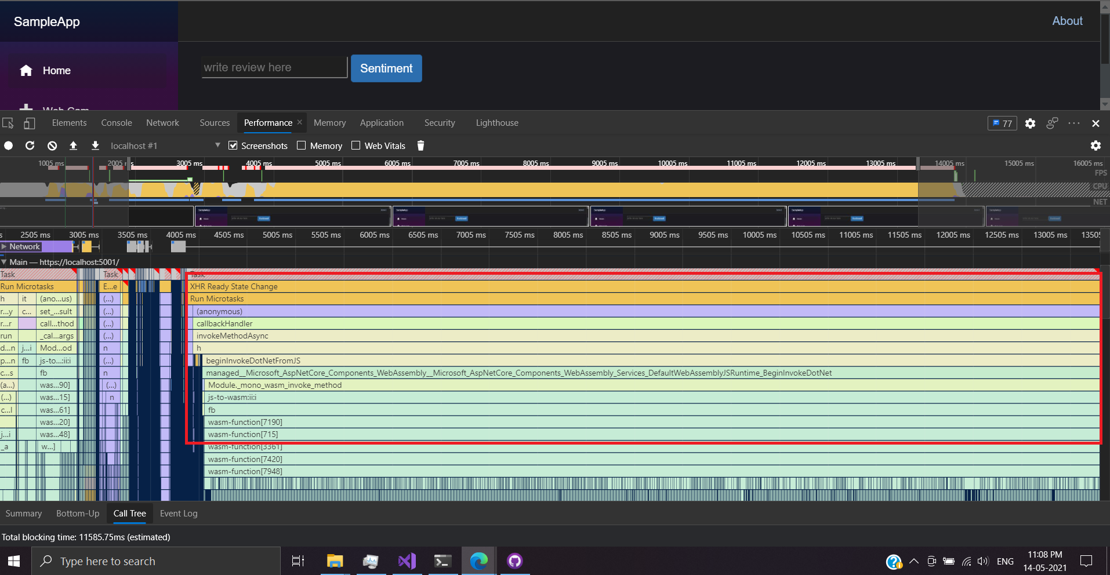1110x575 pixels.
Task: Delete recordings using the trash icon
Action: [420, 145]
